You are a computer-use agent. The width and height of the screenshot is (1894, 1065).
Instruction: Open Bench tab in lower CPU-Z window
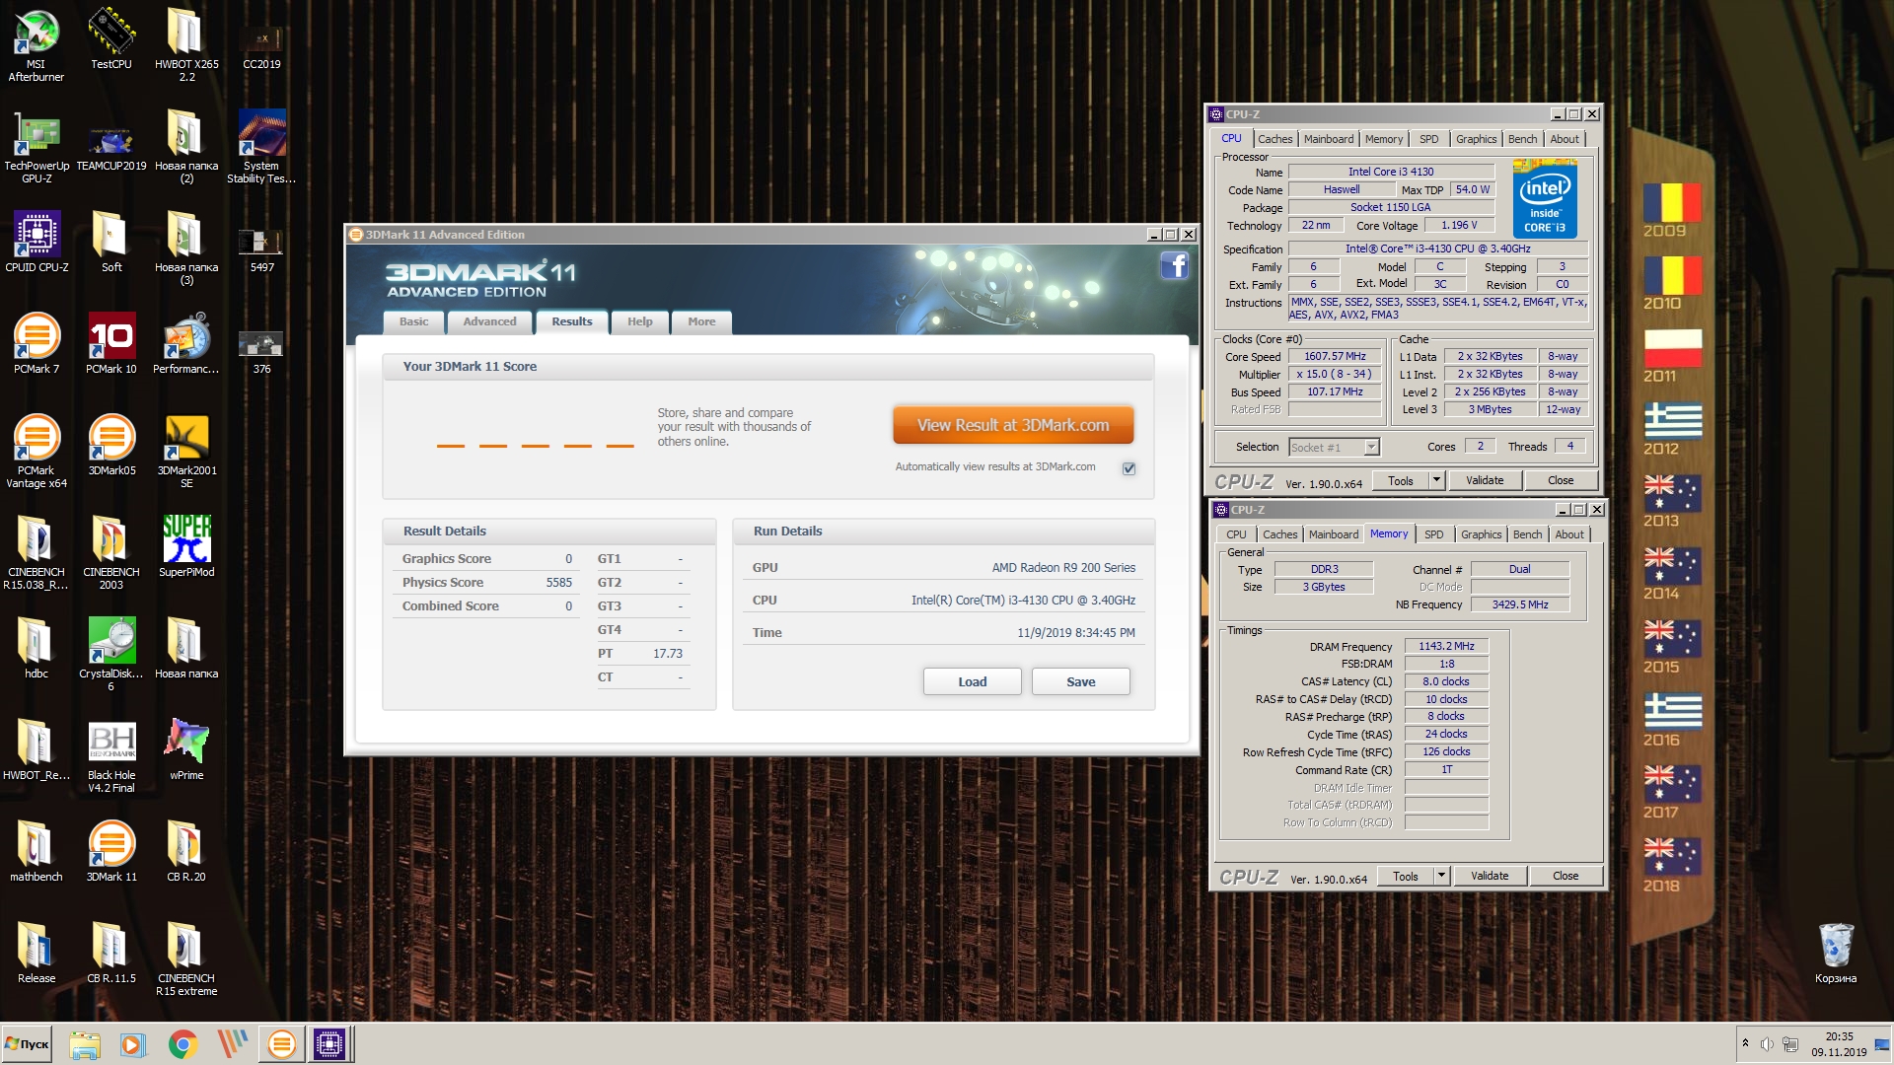click(1527, 534)
